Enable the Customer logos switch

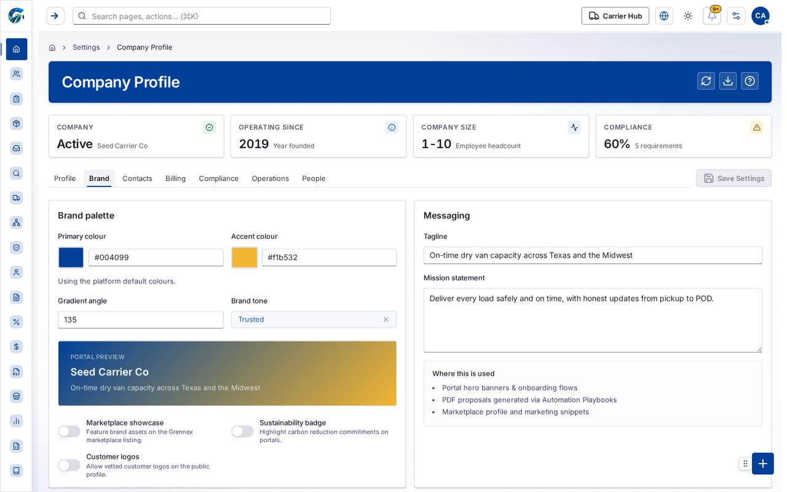click(69, 465)
